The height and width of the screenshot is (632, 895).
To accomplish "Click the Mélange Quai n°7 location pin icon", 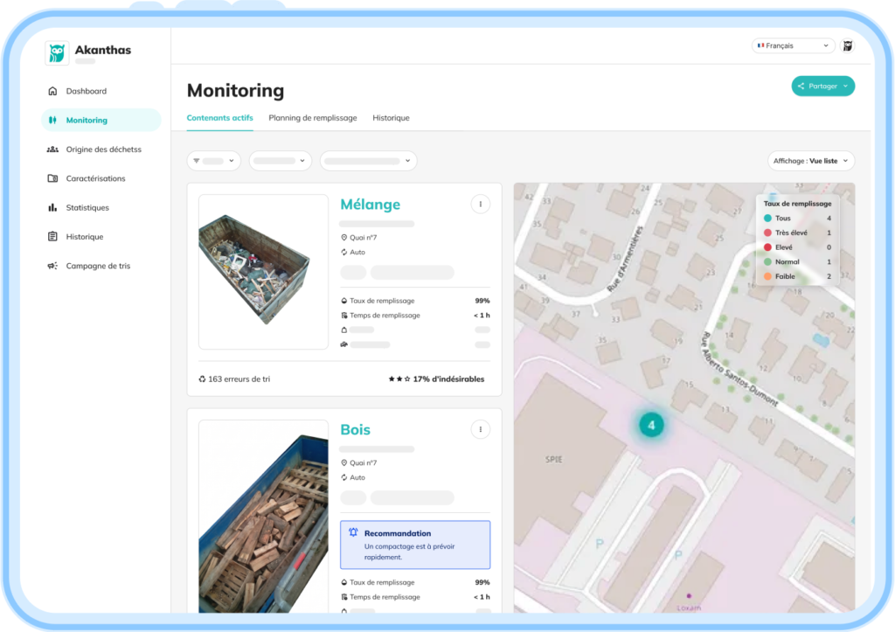I will (343, 238).
